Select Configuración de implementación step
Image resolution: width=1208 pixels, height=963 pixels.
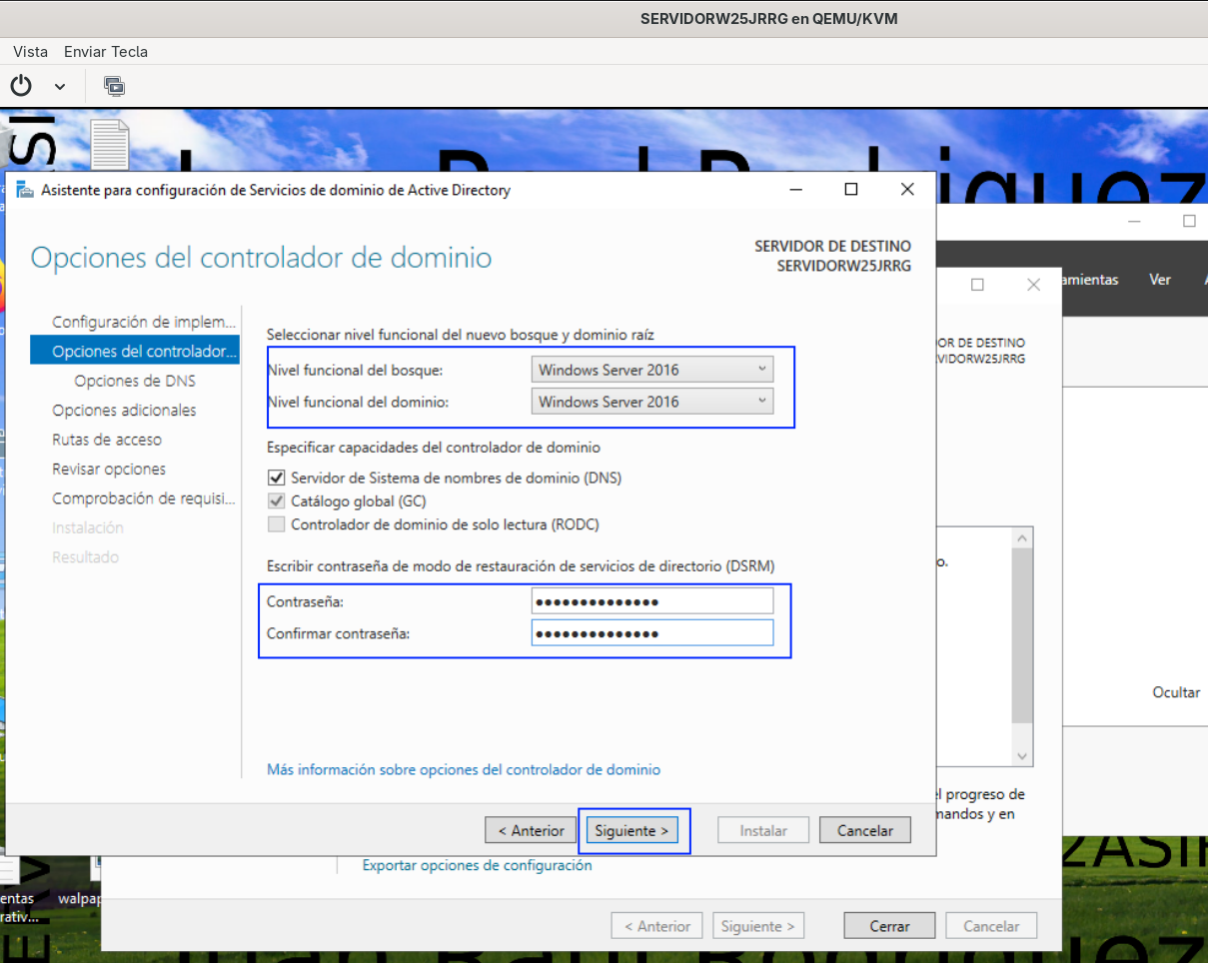[x=144, y=322]
